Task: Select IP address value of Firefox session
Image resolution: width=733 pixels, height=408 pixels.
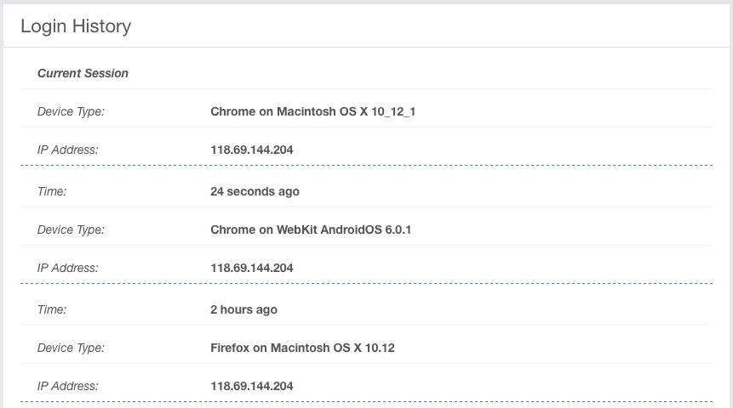Action: tap(251, 386)
